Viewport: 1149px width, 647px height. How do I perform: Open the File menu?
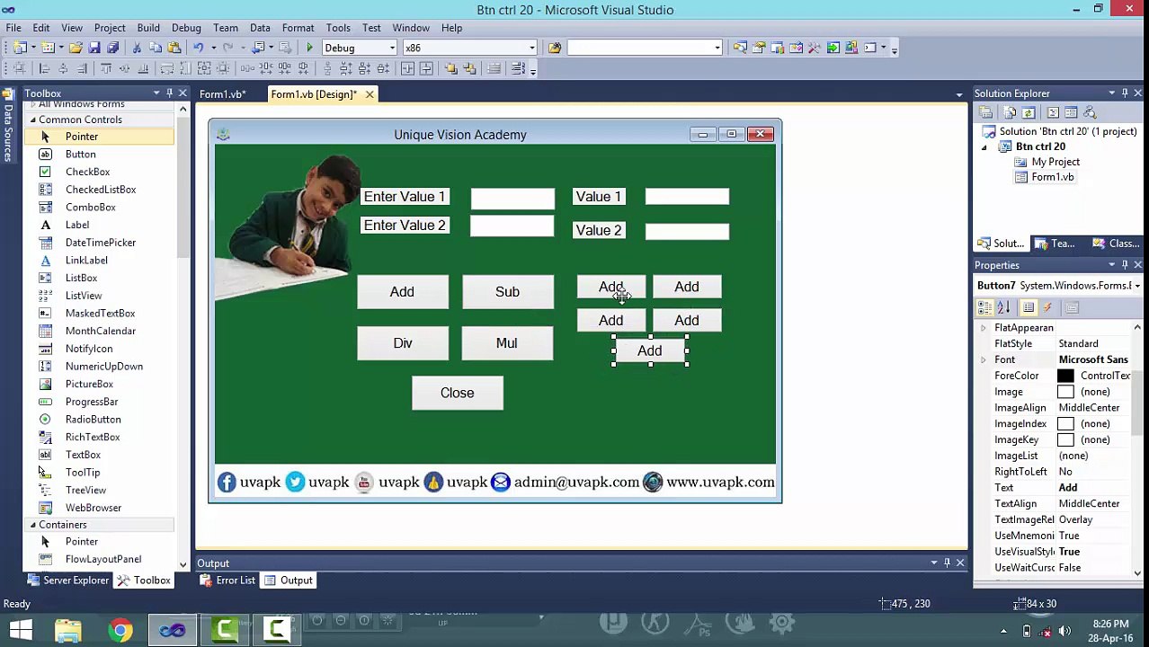[13, 28]
